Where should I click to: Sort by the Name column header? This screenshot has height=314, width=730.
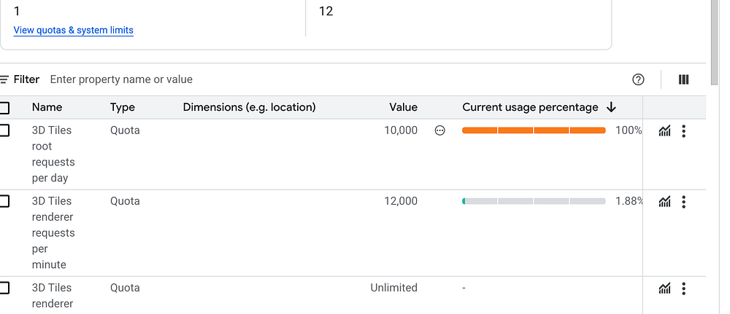click(47, 107)
